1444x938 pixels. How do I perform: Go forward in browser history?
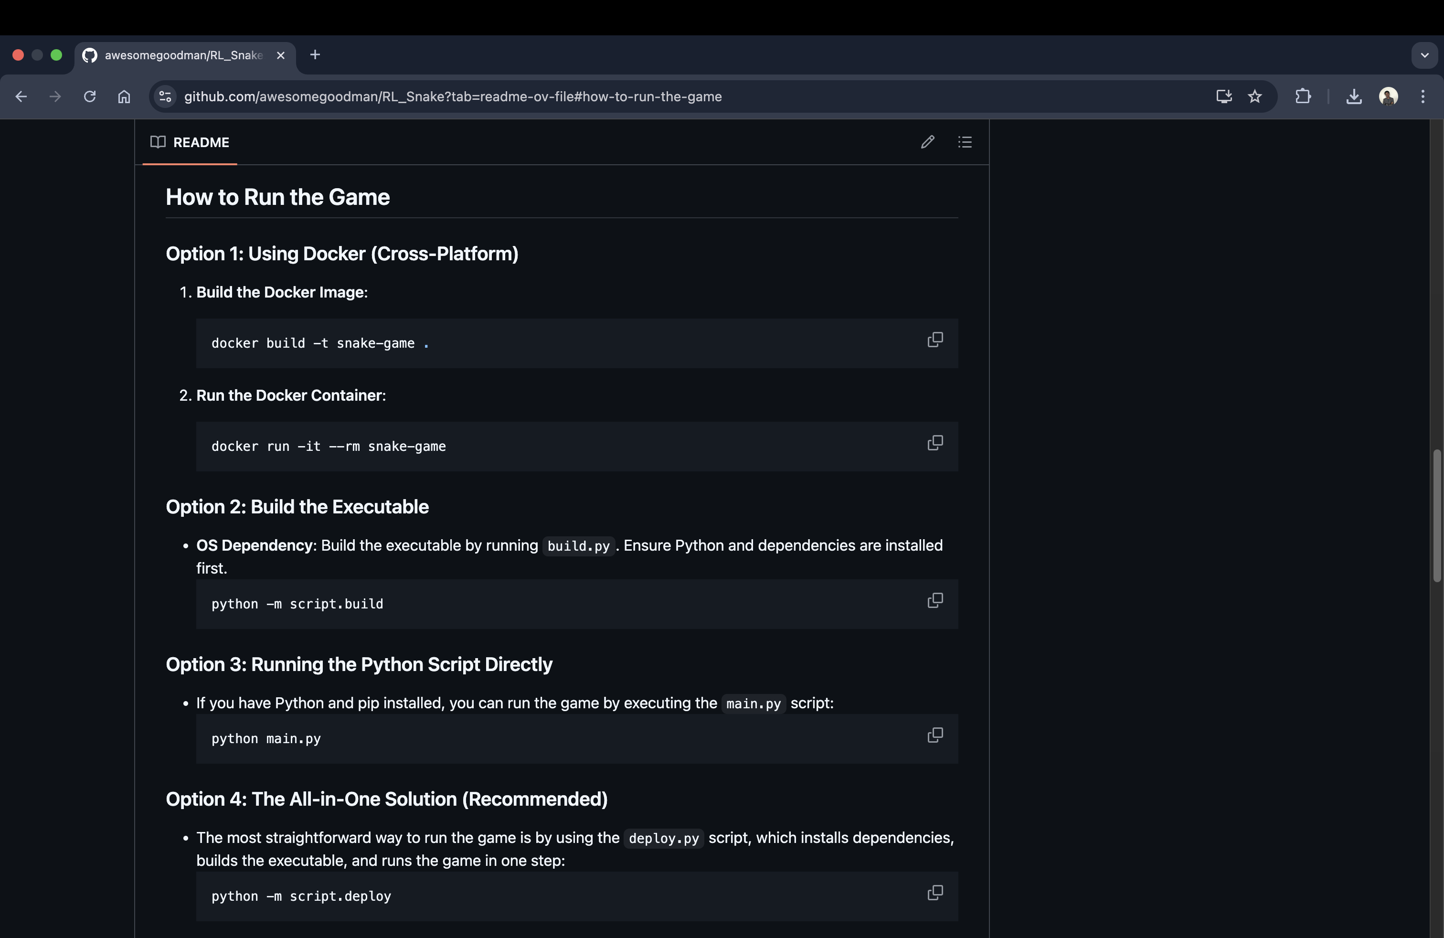point(55,96)
